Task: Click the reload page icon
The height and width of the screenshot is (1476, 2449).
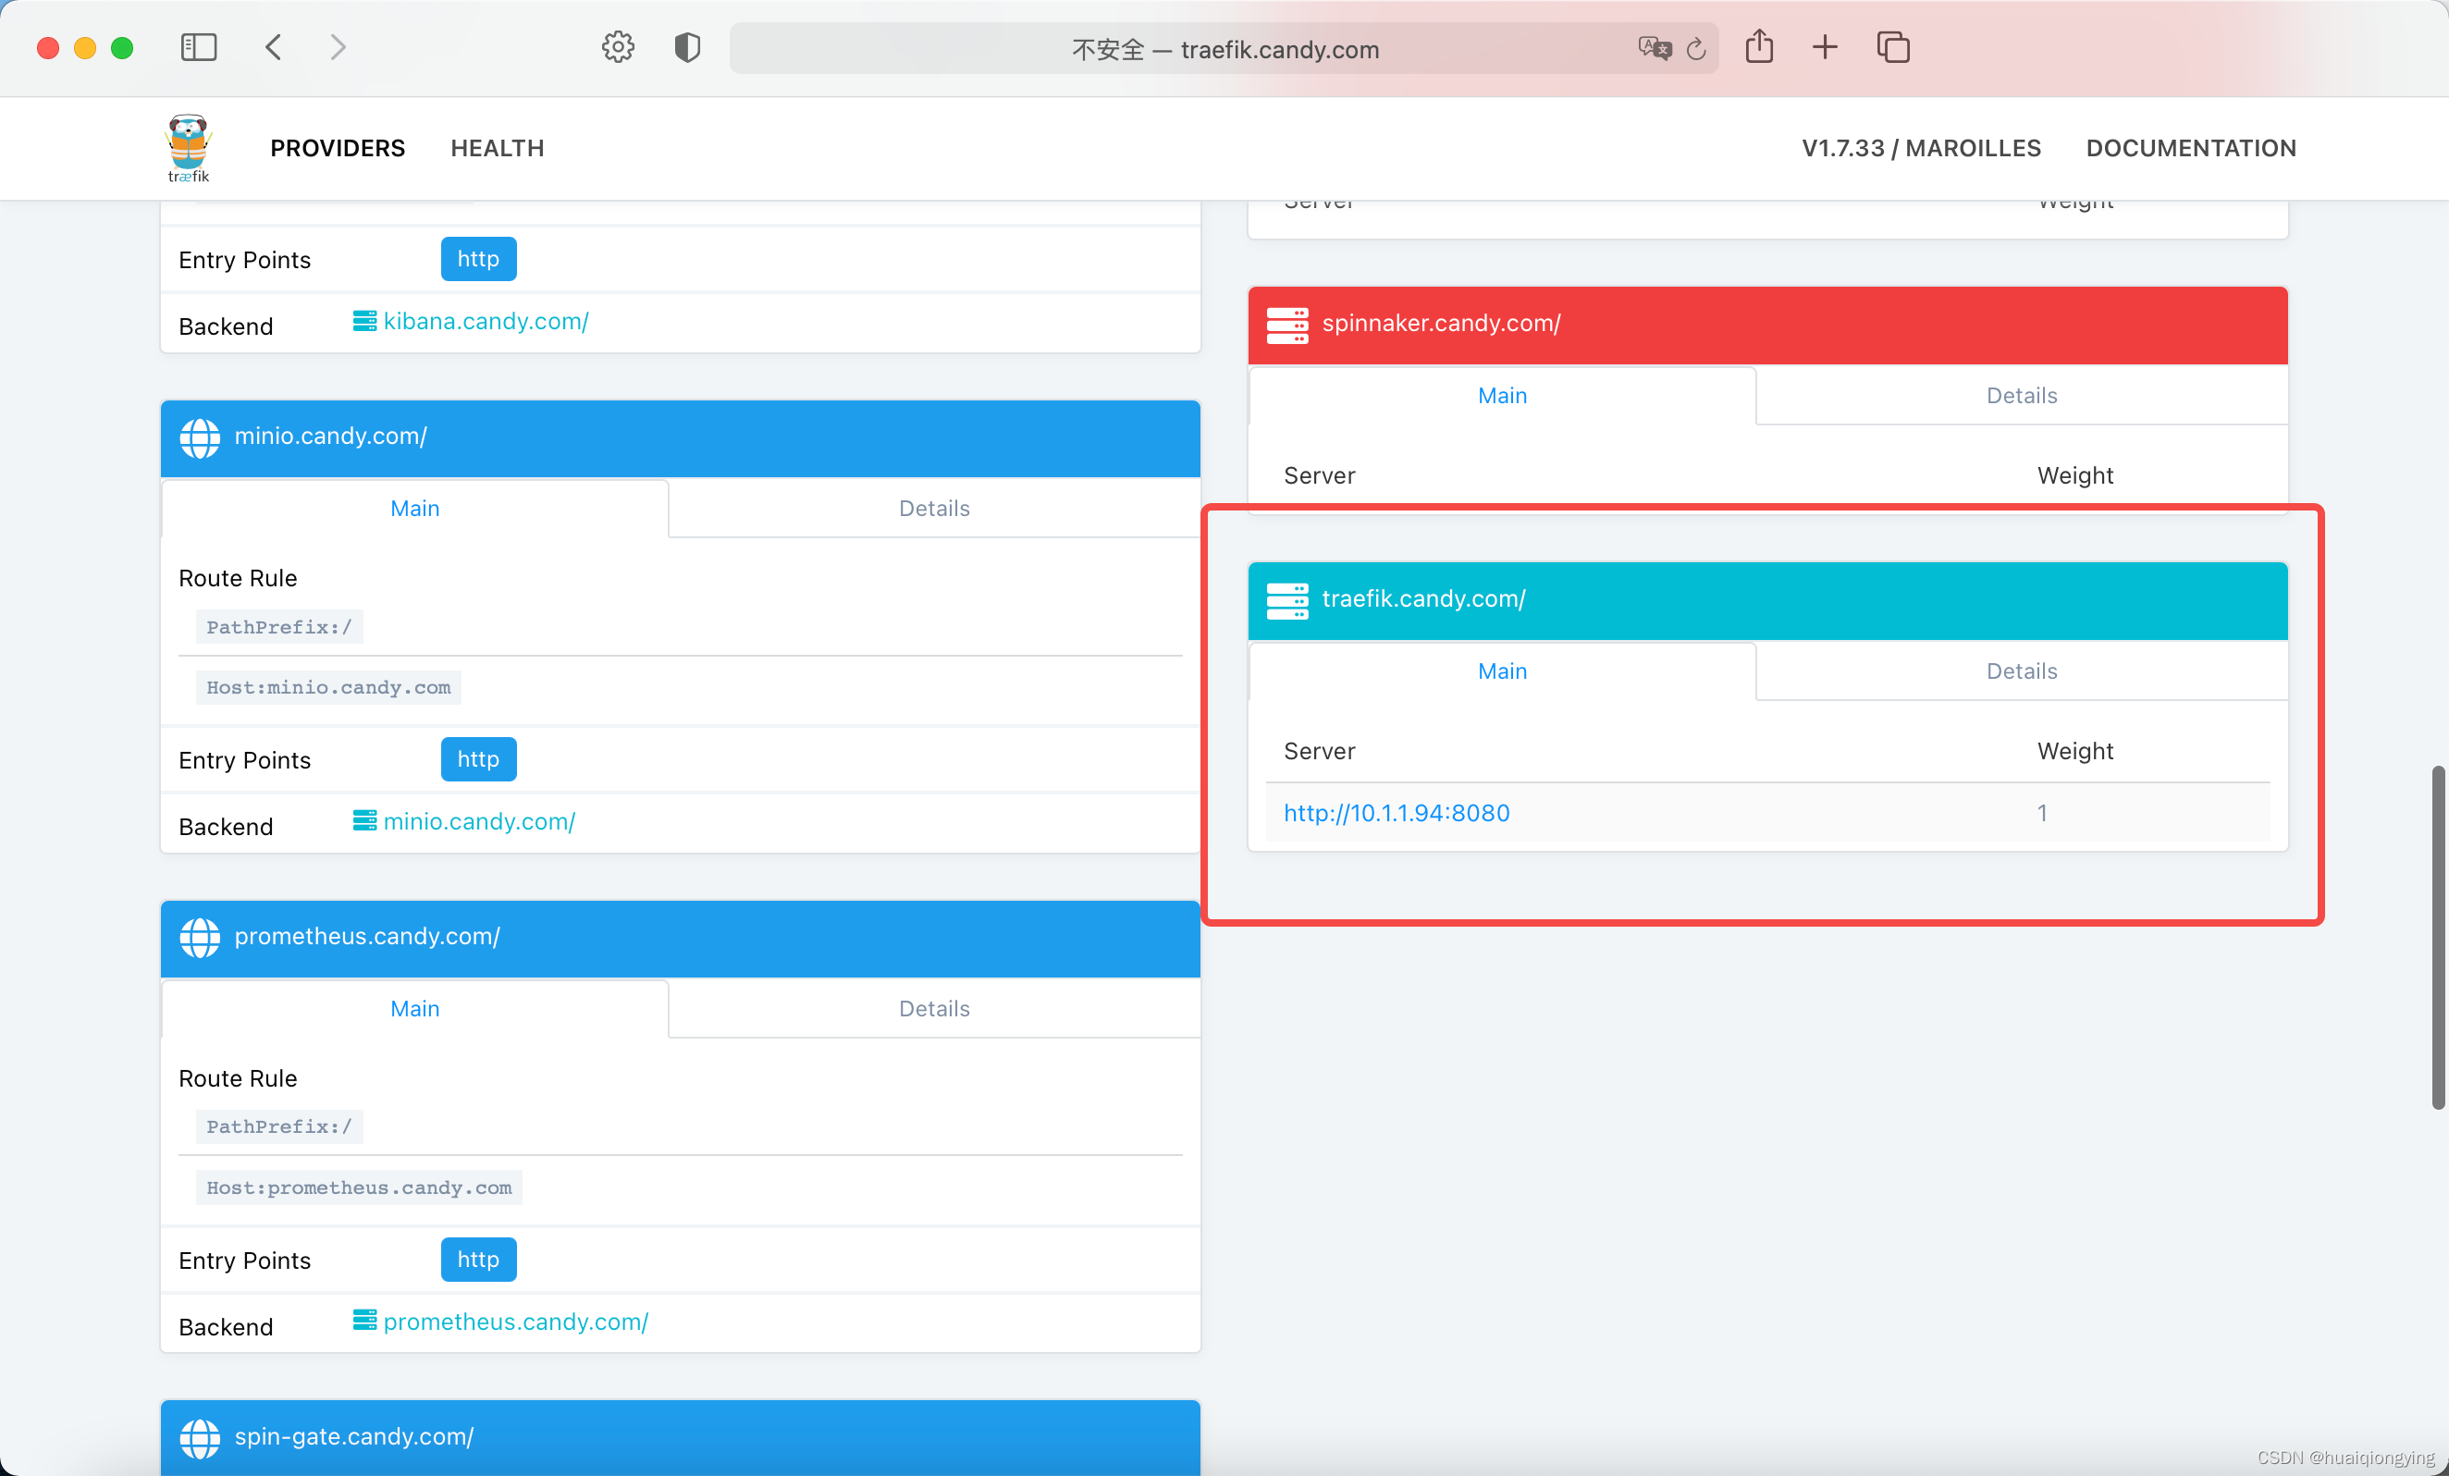Action: click(1696, 49)
